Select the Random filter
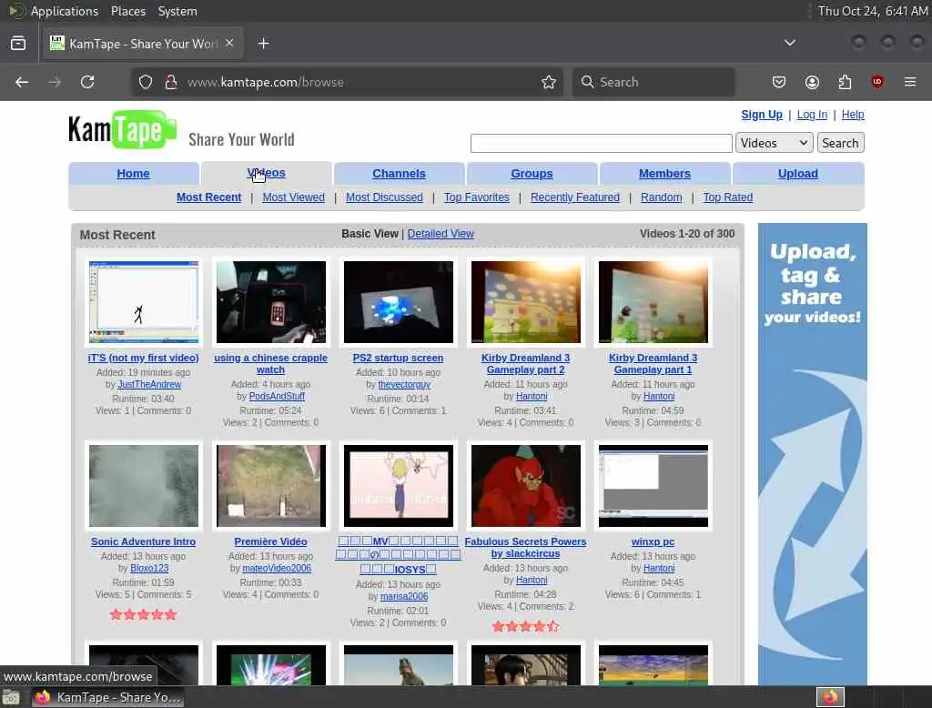This screenshot has height=708, width=932. pyautogui.click(x=661, y=197)
